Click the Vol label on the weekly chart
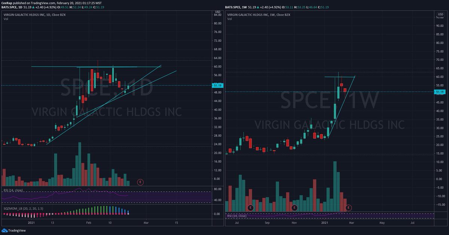Image resolution: width=449 pixels, height=235 pixels. (229, 20)
